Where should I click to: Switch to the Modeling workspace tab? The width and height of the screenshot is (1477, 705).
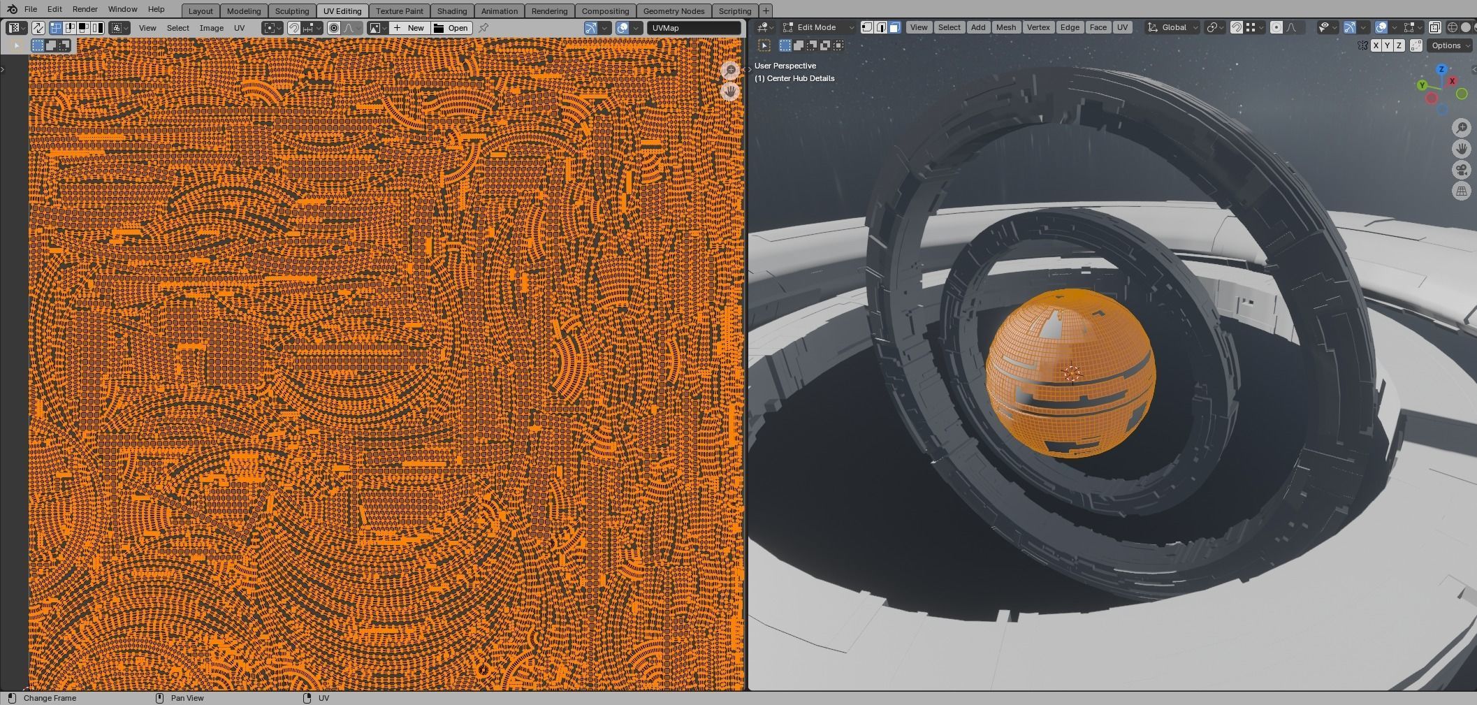pyautogui.click(x=244, y=11)
